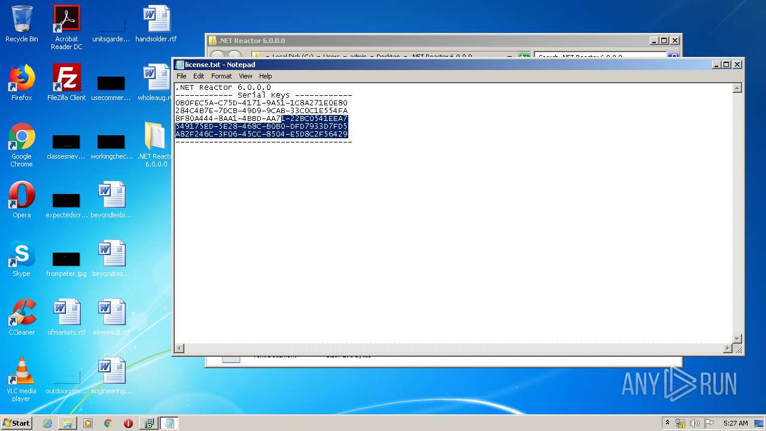766x431 pixels.
Task: Select the Acrobat Reader DC desktop icon
Action: tap(66, 28)
